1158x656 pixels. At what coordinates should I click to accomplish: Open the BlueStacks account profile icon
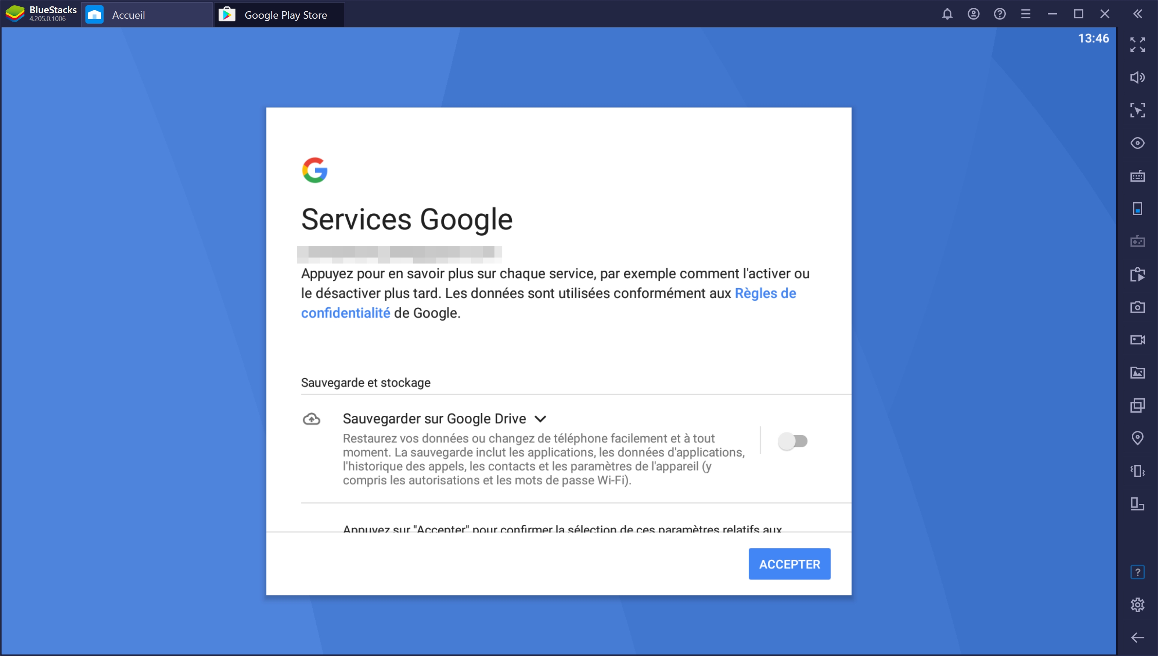pyautogui.click(x=973, y=14)
